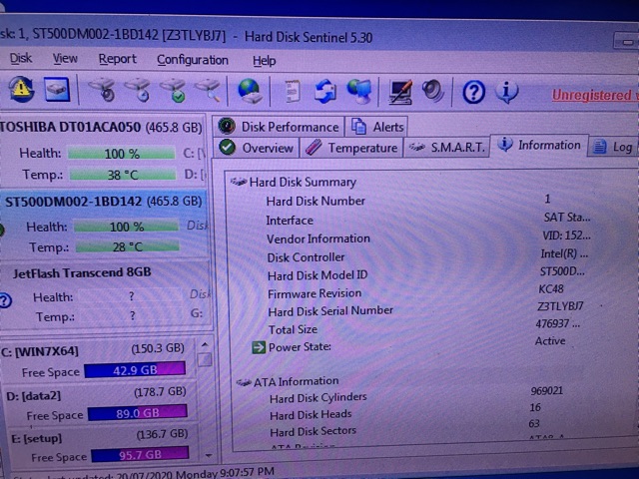Select the TOSHIBA DT01ACA050 disk

coord(100,128)
